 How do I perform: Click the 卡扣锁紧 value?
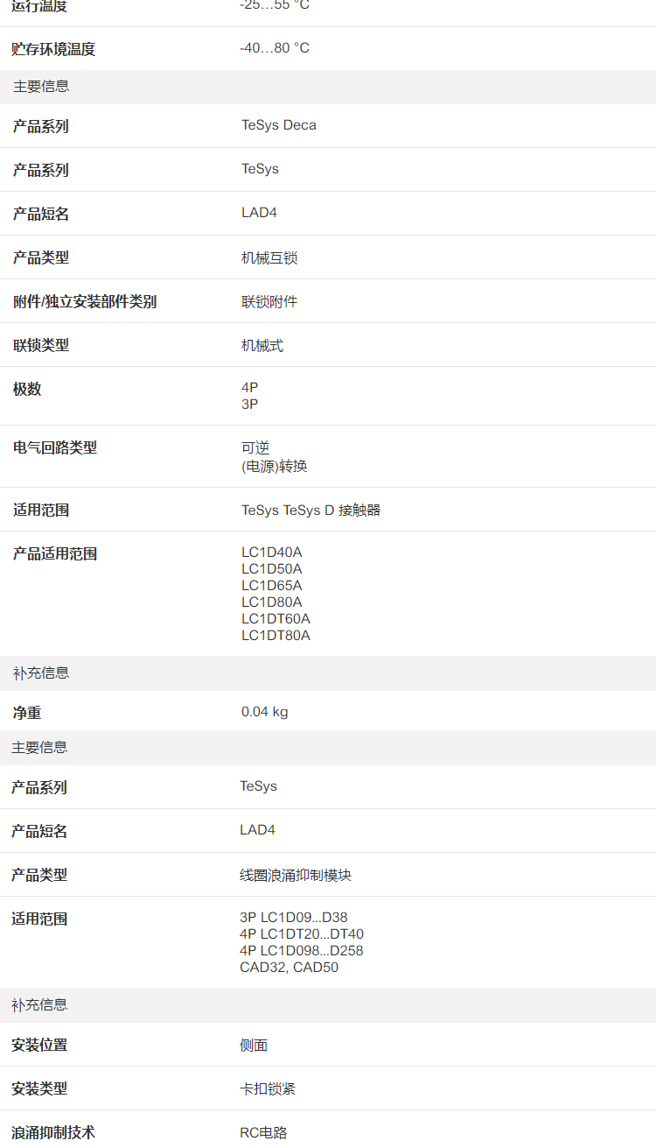click(268, 1088)
